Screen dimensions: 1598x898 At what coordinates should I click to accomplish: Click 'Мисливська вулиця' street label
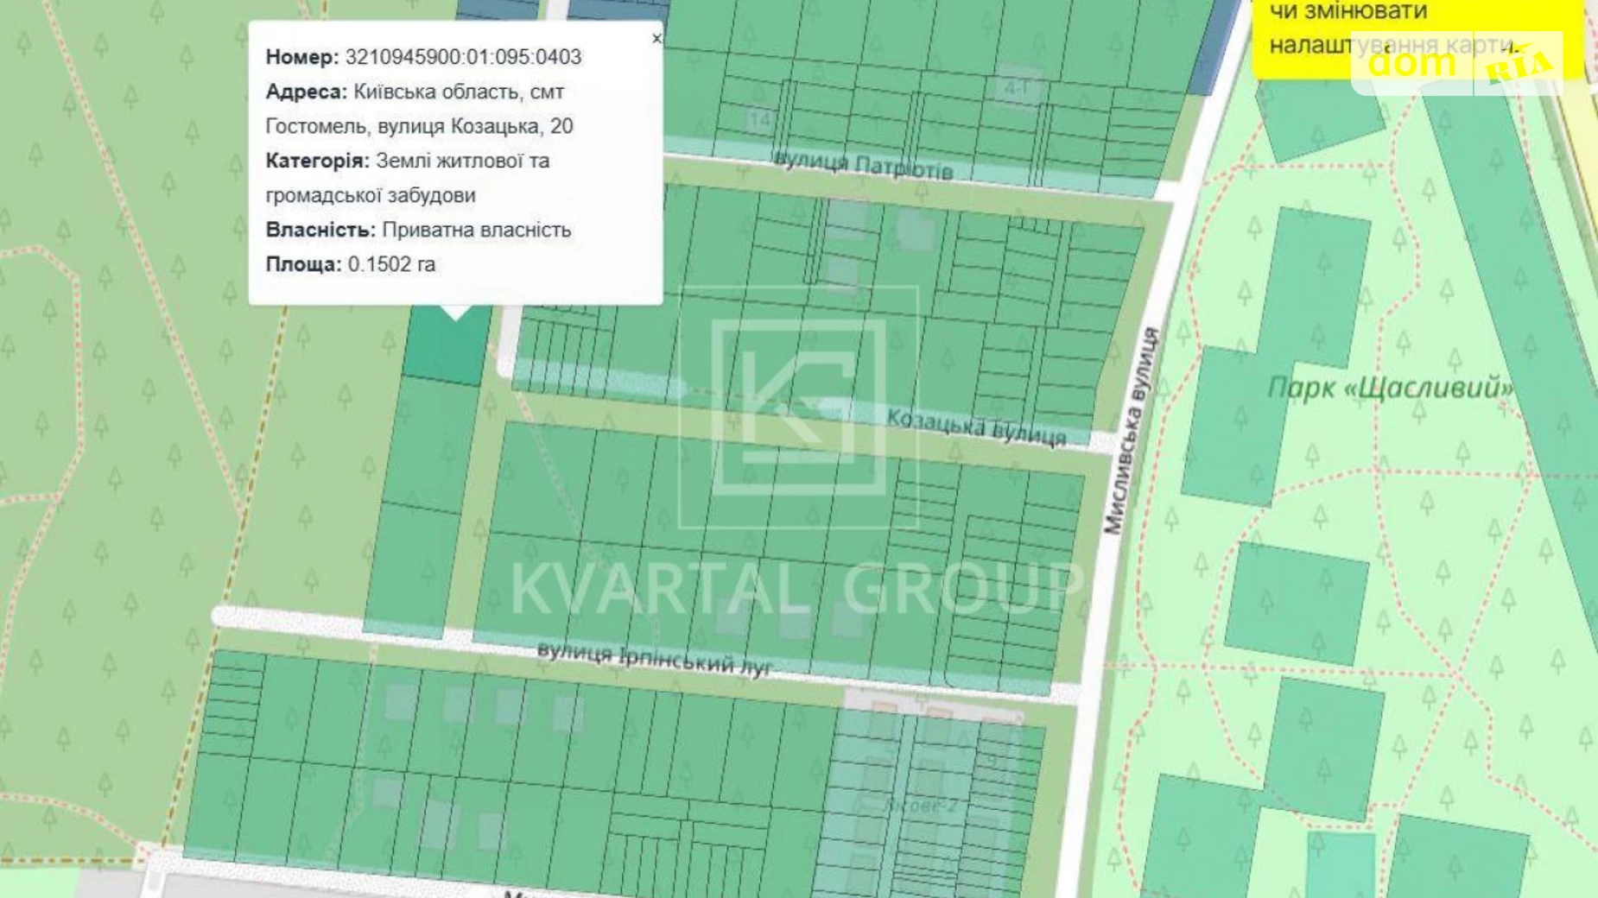click(x=1130, y=430)
